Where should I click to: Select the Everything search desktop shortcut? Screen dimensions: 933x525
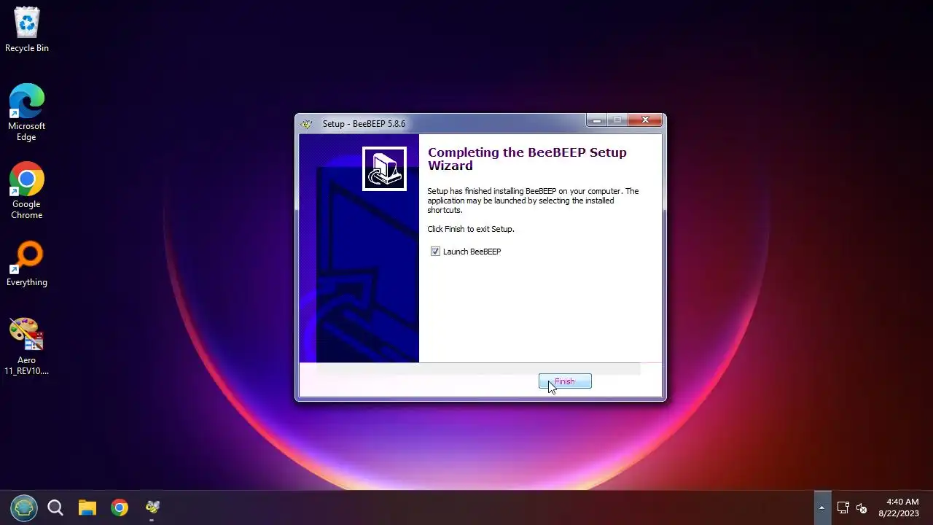coord(27,264)
